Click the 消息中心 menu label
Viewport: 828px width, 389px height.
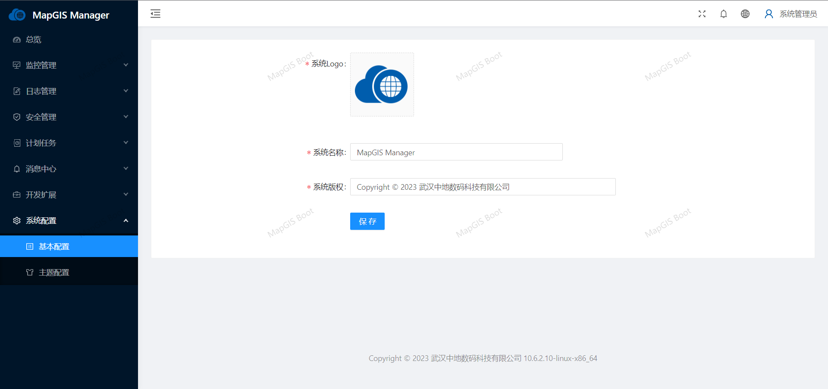pyautogui.click(x=41, y=169)
